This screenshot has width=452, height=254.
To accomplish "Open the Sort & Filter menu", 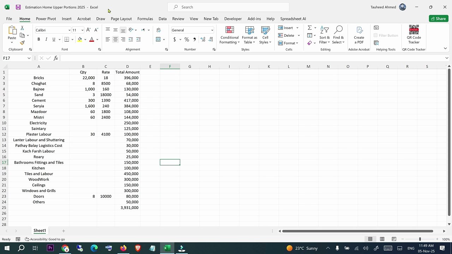I will coord(325,35).
